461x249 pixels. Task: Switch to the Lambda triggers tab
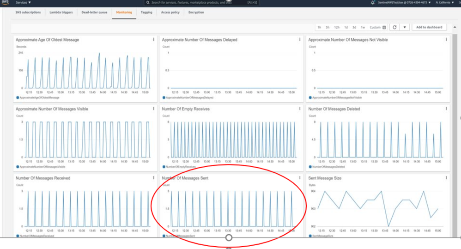click(61, 12)
